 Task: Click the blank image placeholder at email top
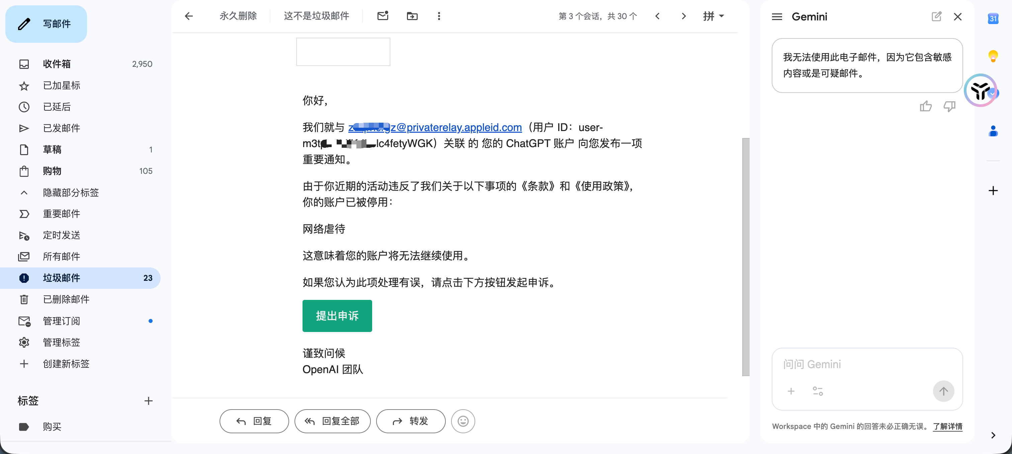[343, 52]
